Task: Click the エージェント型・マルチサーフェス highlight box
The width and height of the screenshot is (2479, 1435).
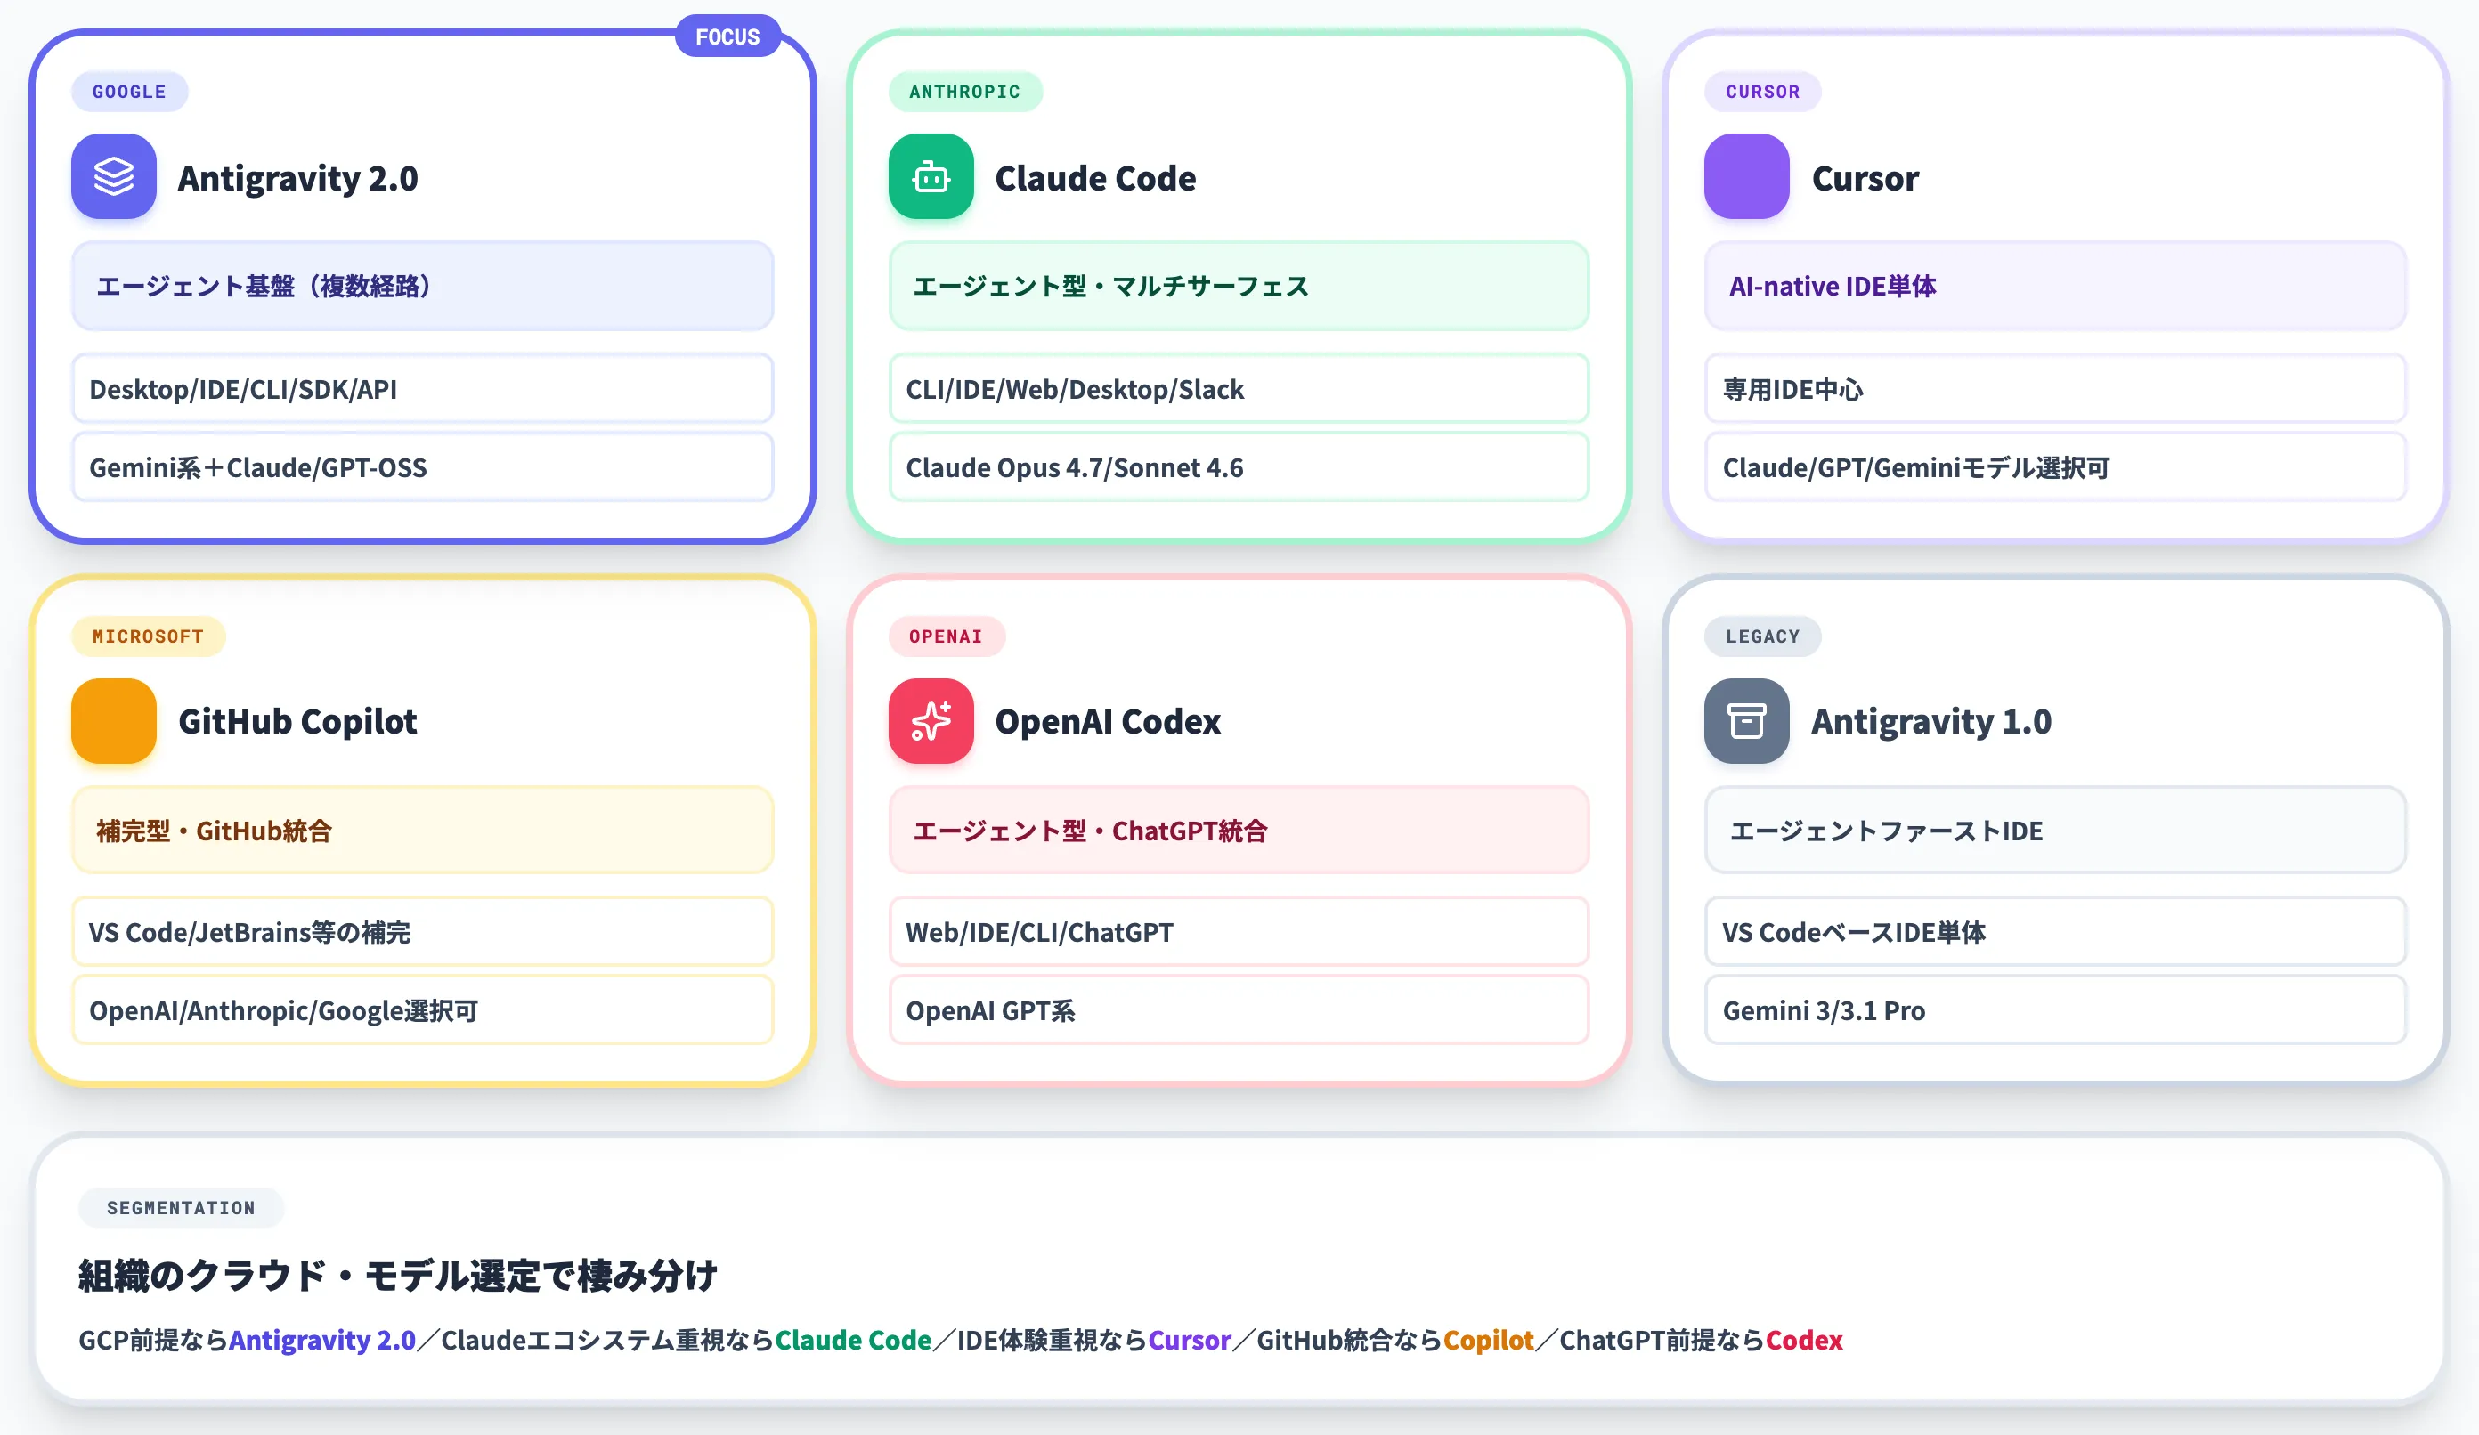Action: point(1239,287)
